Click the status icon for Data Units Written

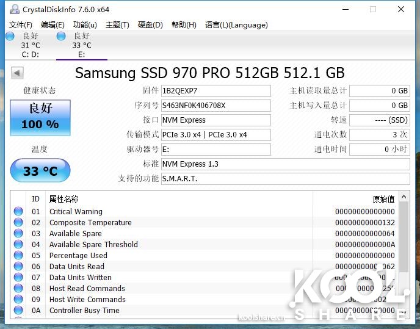click(x=18, y=277)
